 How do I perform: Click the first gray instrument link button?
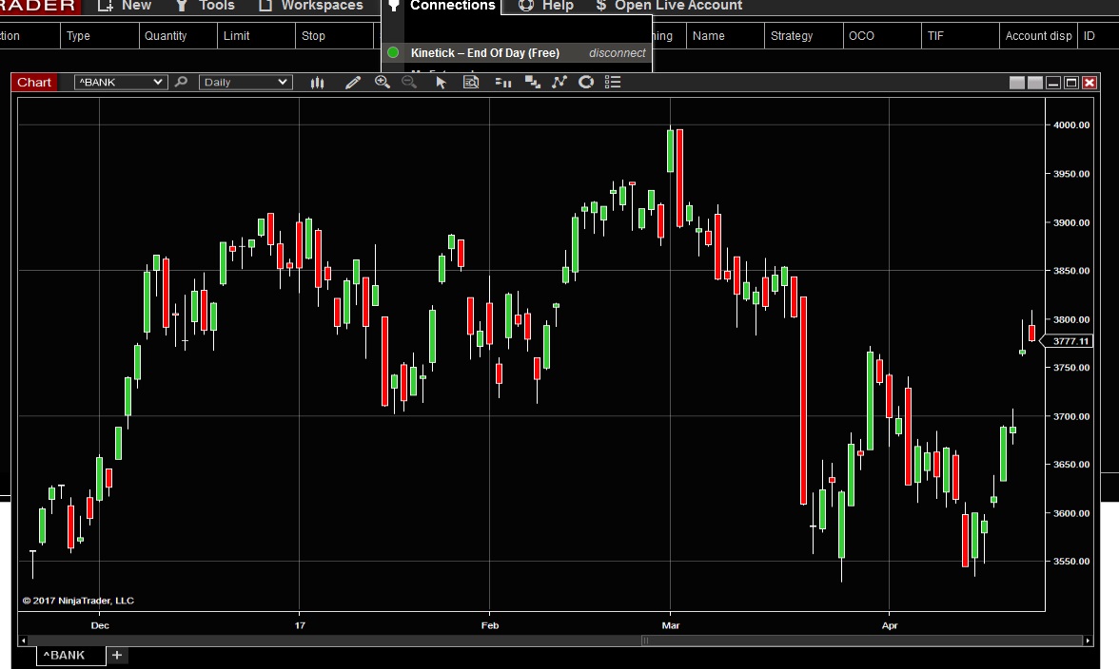[1018, 83]
